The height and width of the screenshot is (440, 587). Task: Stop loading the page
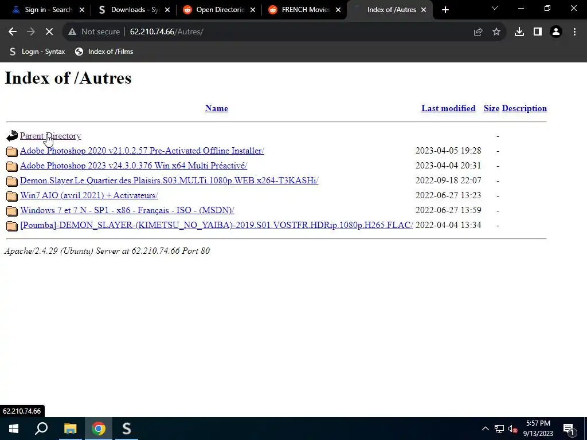49,32
